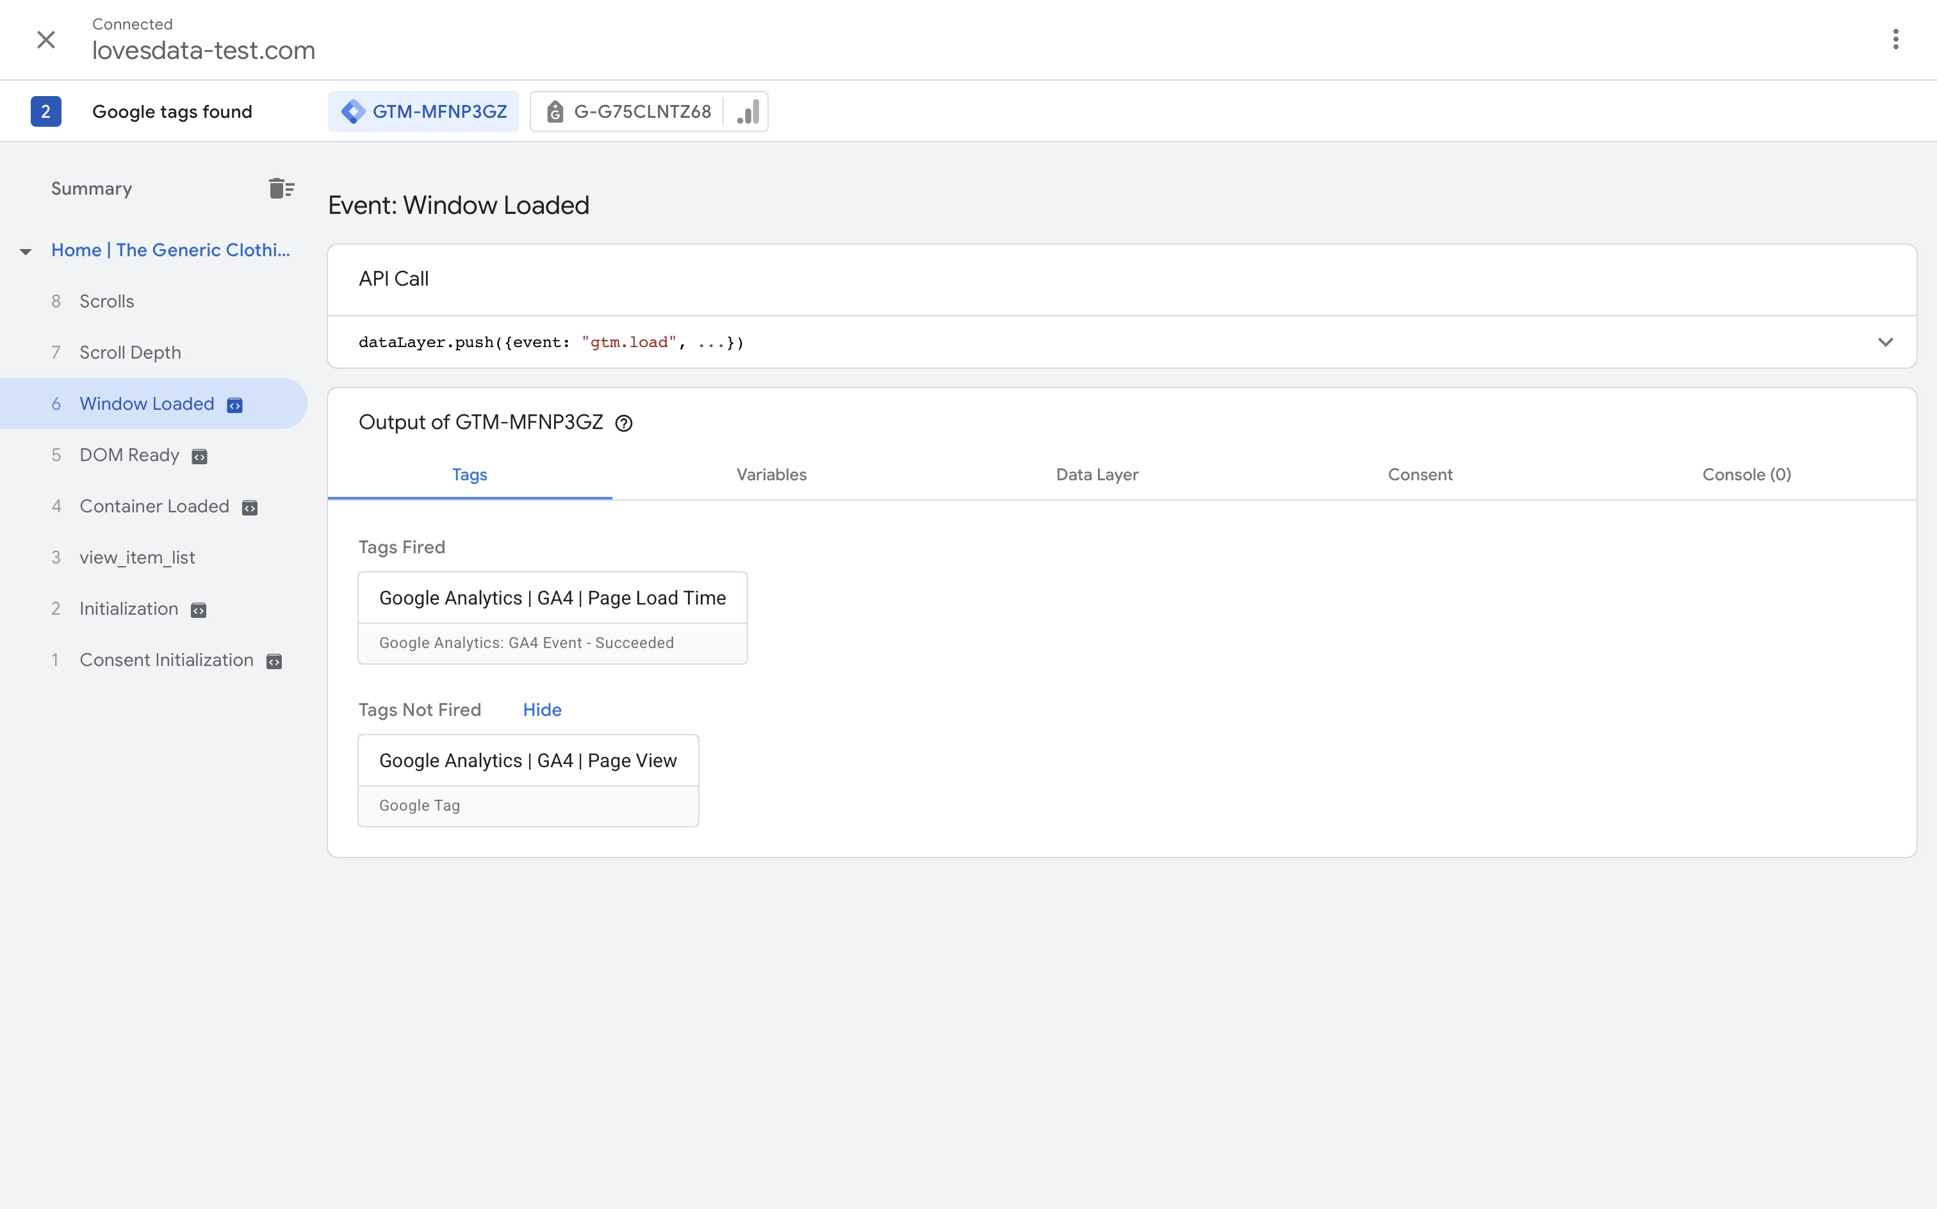This screenshot has height=1209, width=1937.
Task: Clear the event list with trash icon
Action: (281, 189)
